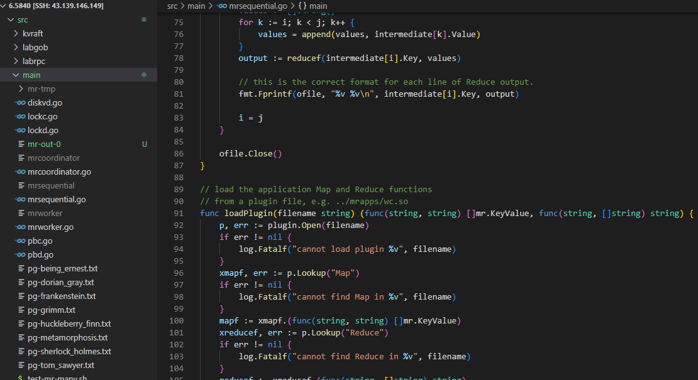Click plugin.Open(filename) call on line 92
This screenshot has height=380, width=698.
pos(318,225)
